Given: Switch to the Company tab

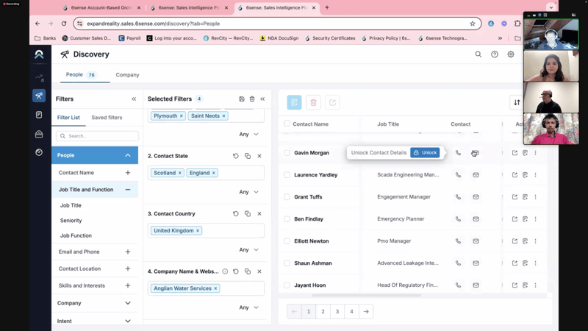Looking at the screenshot, I should (127, 75).
